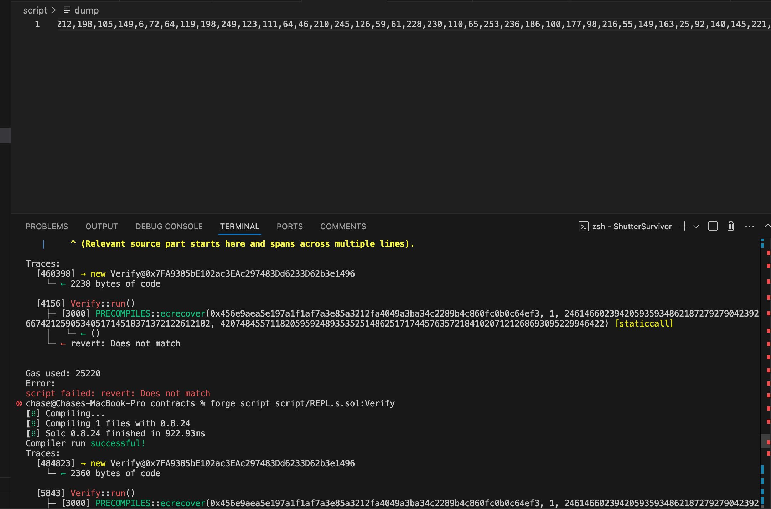The height and width of the screenshot is (509, 771).
Task: Click the file icon next to dump
Action: coord(67,10)
